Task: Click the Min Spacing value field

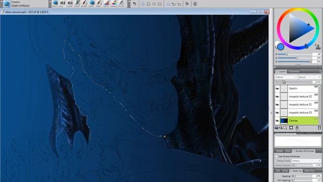Action: pos(317,180)
